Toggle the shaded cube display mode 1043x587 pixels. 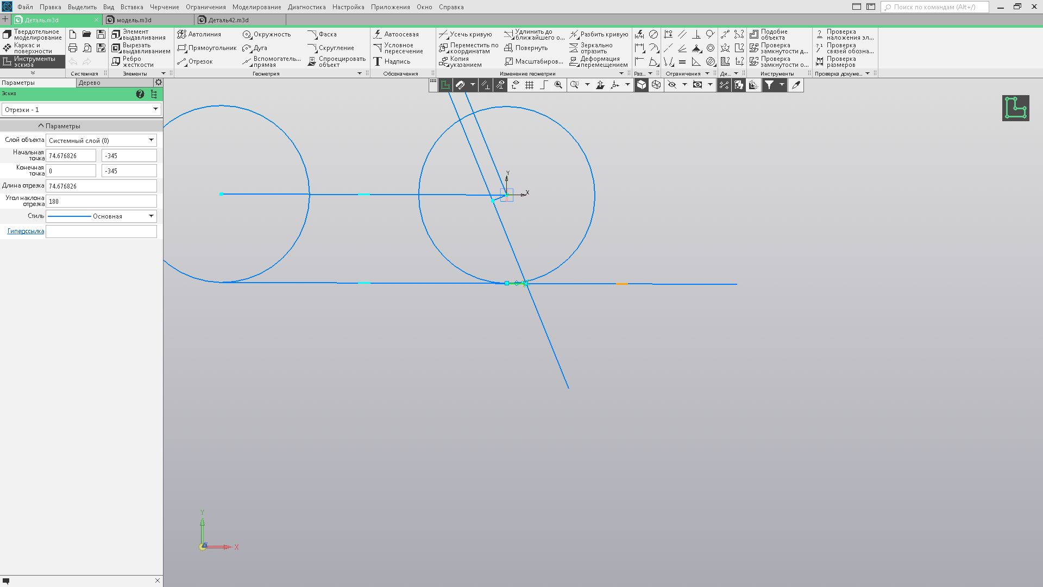tap(642, 85)
